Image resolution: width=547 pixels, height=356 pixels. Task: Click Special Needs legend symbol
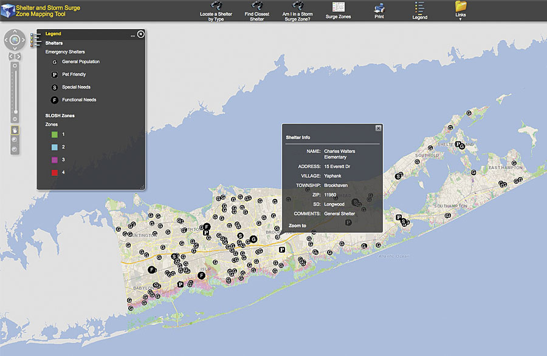pos(55,87)
